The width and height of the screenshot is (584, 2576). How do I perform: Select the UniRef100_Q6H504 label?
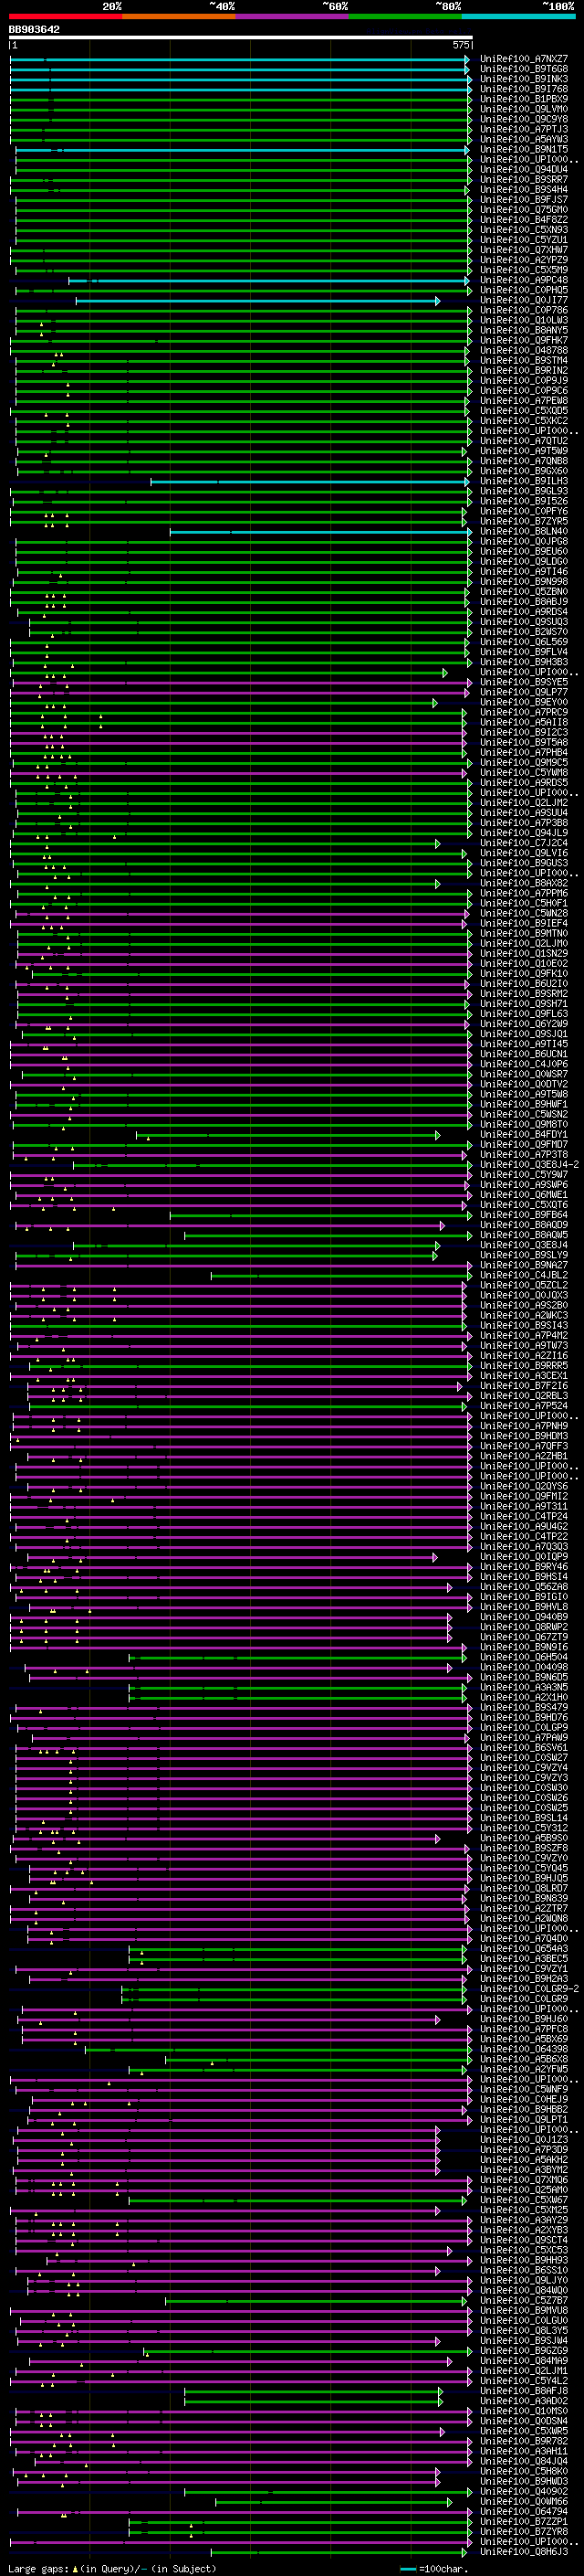click(x=524, y=1657)
